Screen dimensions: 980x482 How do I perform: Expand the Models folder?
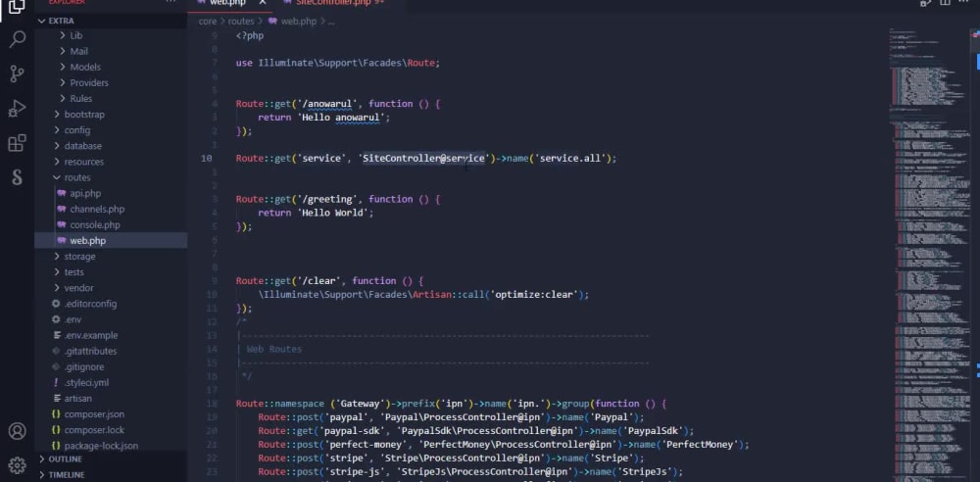point(63,67)
